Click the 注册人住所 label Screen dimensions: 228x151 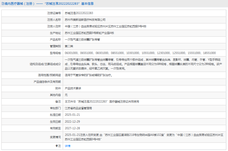tap(54, 26)
